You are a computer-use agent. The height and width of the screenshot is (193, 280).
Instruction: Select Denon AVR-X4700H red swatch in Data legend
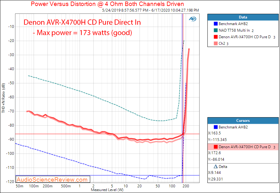pyautogui.click(x=216, y=37)
